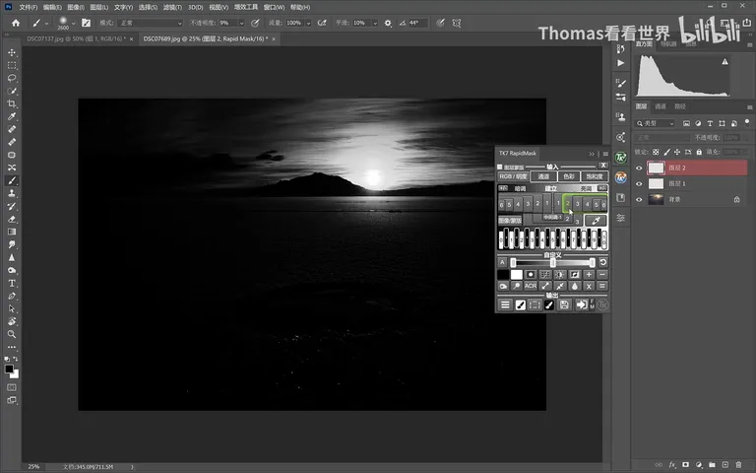Click lights mask button 3 in TK7
Screen dimensions: 756x473
(x=577, y=204)
